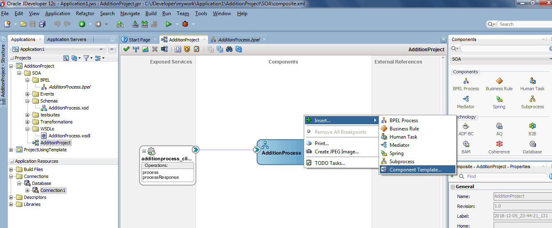
Task: Select AdditionProcess.xsd in project tree
Action: (69, 108)
